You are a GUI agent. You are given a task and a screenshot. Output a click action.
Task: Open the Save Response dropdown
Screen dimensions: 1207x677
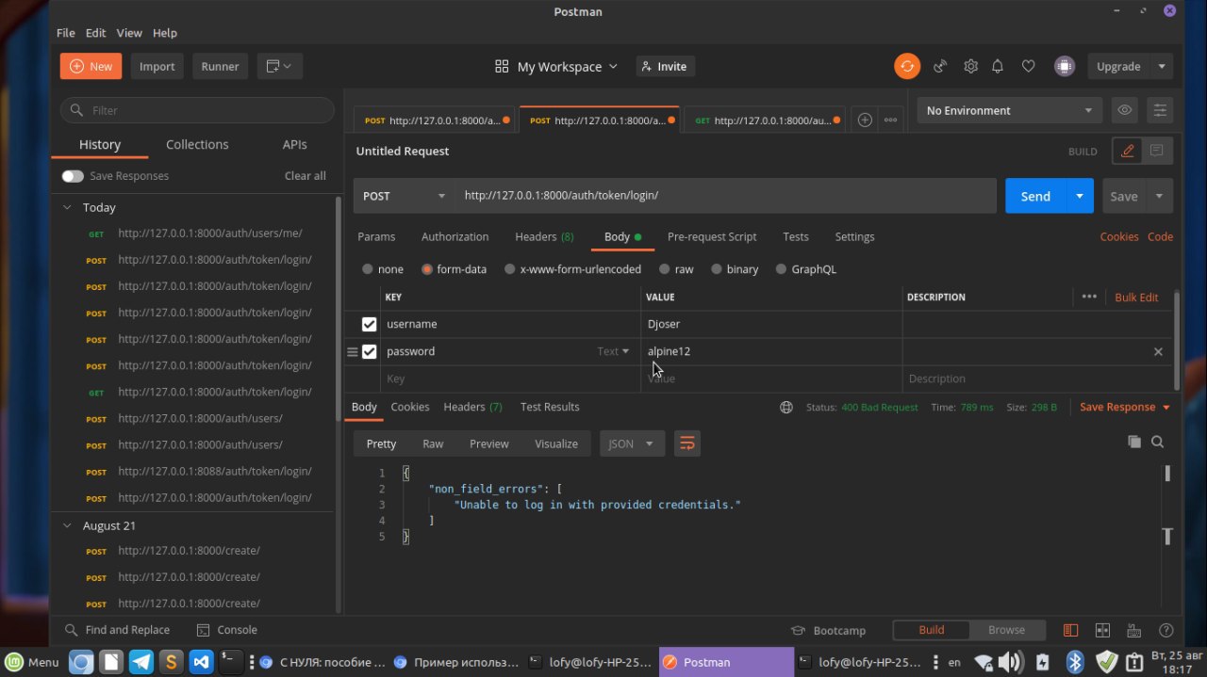(x=1125, y=407)
